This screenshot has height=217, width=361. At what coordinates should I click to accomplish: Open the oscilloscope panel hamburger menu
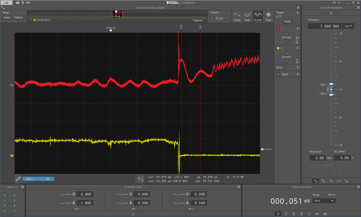(x=298, y=8)
